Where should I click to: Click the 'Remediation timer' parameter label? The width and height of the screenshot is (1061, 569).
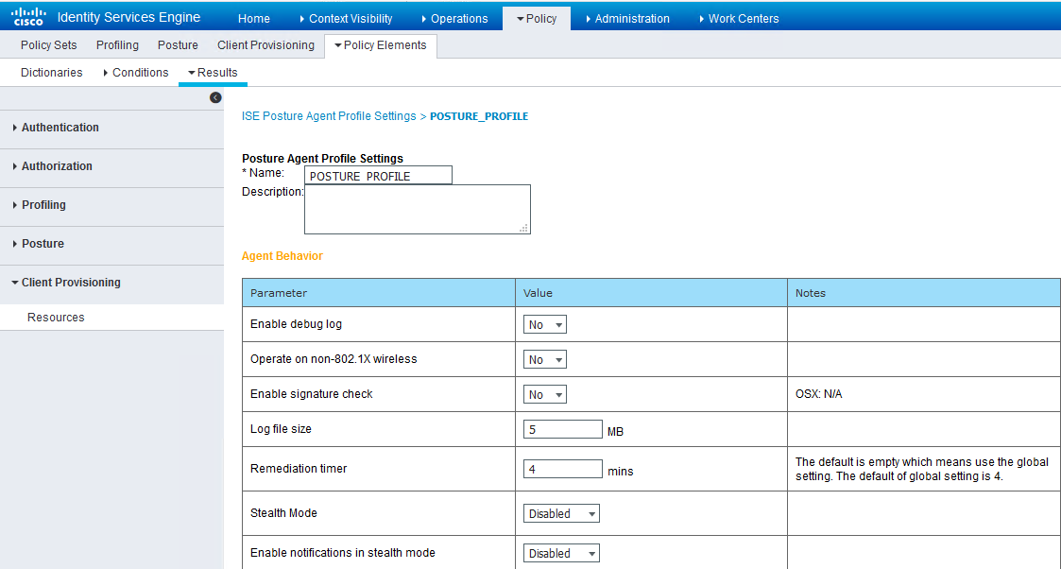tap(299, 468)
